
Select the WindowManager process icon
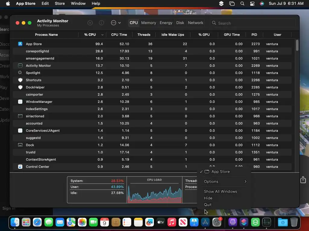click(x=20, y=102)
